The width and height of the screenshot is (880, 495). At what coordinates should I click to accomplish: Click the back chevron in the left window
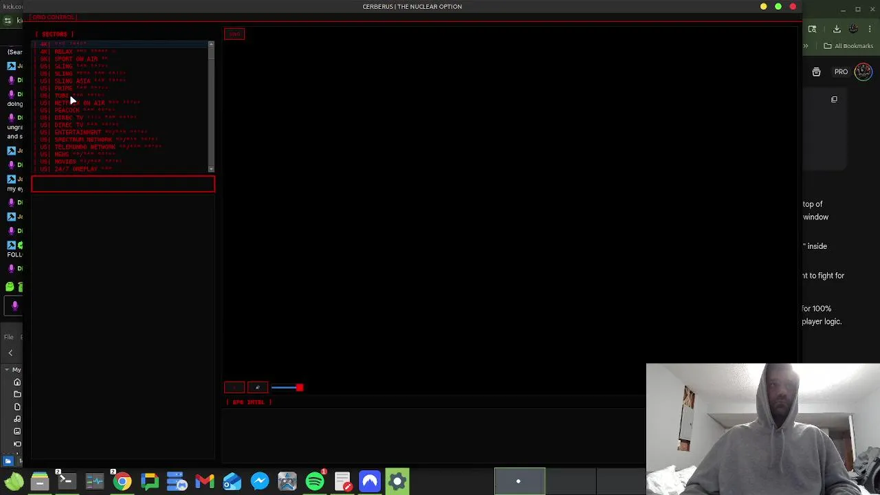click(x=10, y=353)
